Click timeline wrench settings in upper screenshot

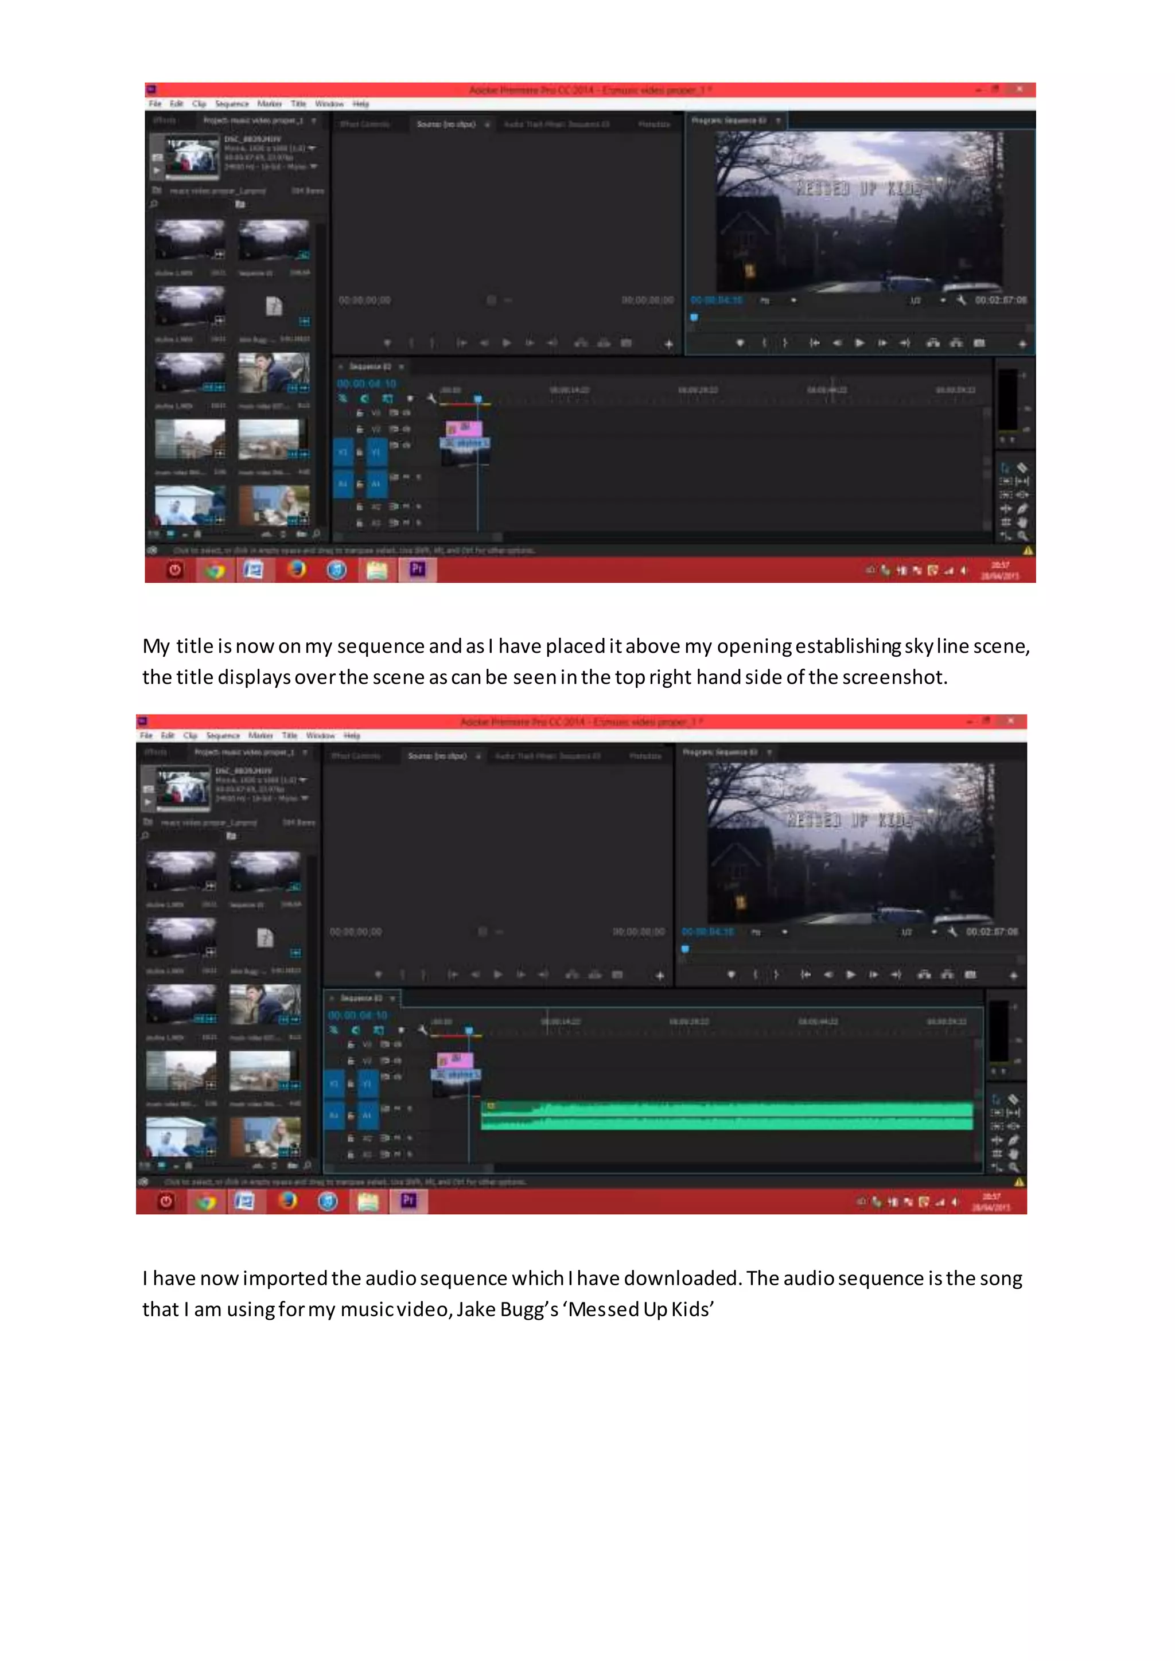click(x=431, y=398)
